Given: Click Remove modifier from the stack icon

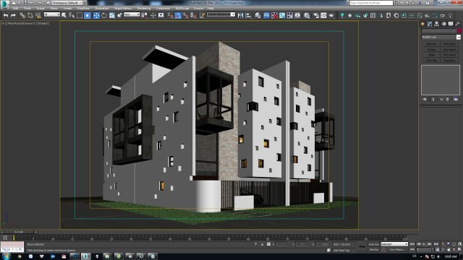Looking at the screenshot, I should (x=448, y=100).
